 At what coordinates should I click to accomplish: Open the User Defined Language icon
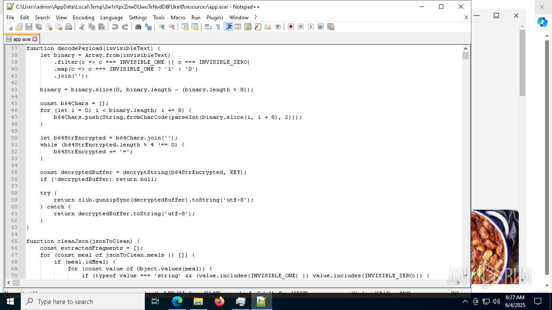click(238, 27)
